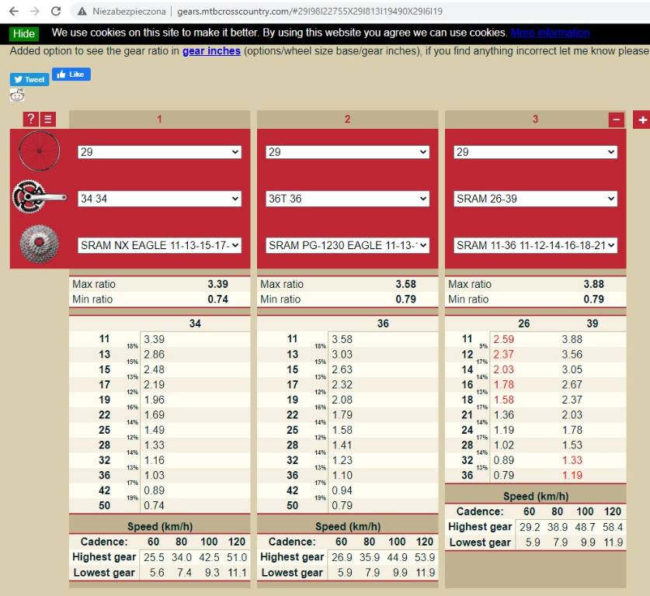
Task: Click highest gear speed 53.9 km/h
Action: click(x=425, y=557)
